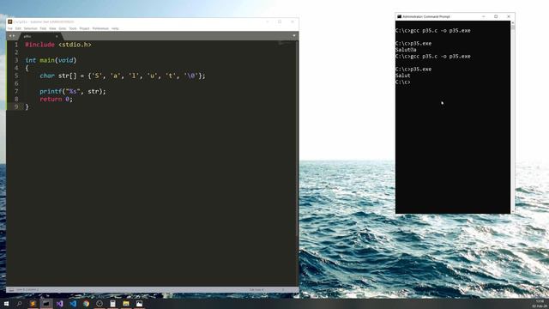This screenshot has width=549, height=309.
Task: Click the Command Prompt title bar icon
Action: pyautogui.click(x=399, y=16)
